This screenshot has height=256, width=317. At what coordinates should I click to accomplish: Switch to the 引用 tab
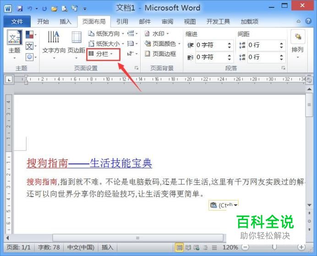click(122, 22)
